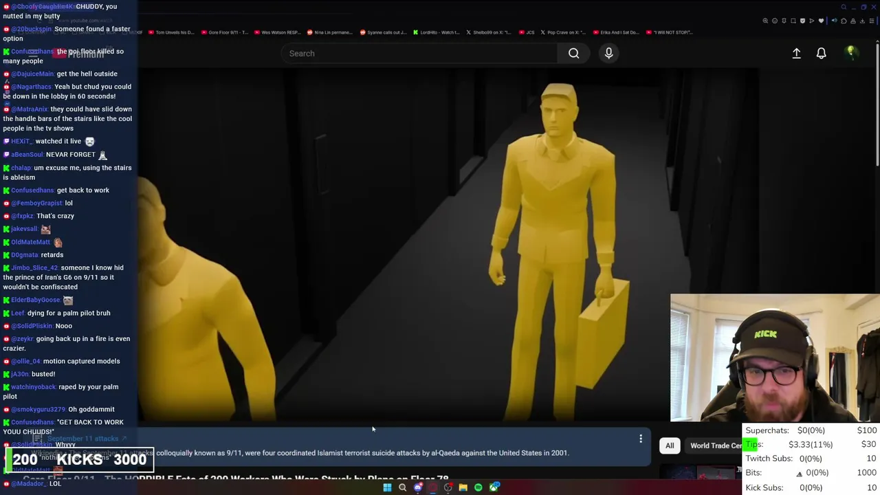Switch to 'Shelbo99 on X' tab
This screenshot has height=495, width=880.
(x=489, y=32)
